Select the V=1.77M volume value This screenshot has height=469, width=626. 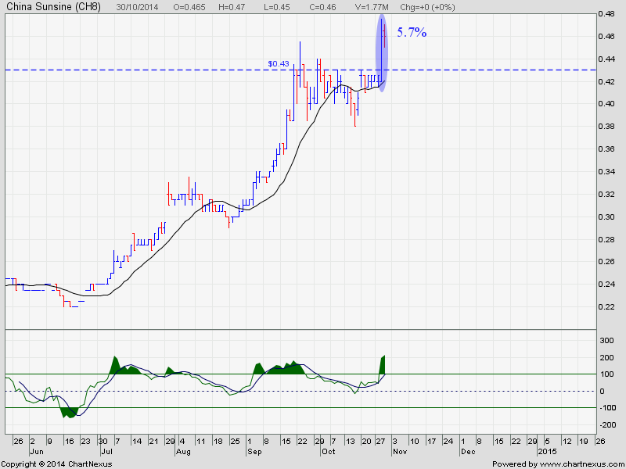point(371,7)
